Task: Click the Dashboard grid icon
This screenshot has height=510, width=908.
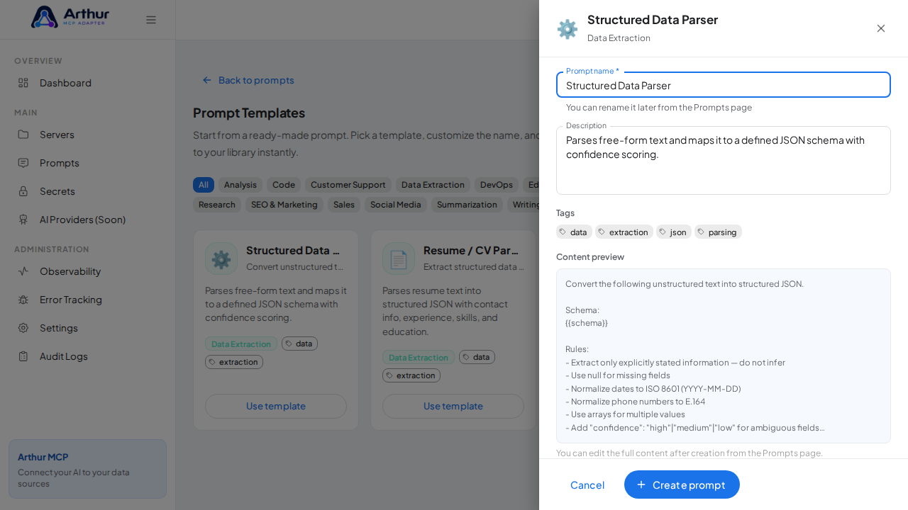Action: coord(23,83)
